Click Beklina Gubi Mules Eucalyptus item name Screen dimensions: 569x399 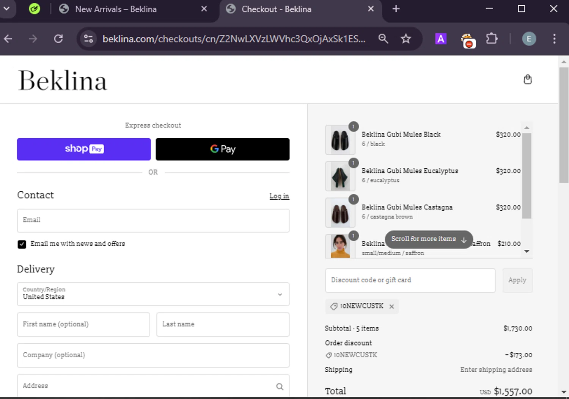[410, 171]
